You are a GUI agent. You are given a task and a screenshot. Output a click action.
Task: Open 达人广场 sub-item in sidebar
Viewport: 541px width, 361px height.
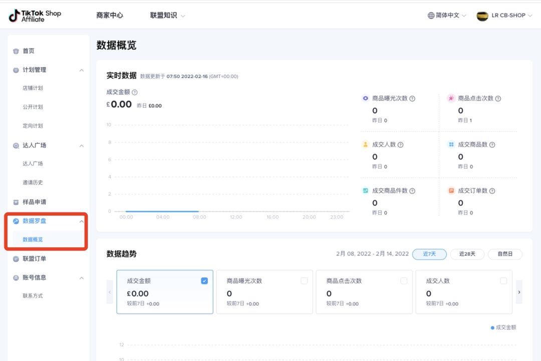click(x=33, y=163)
